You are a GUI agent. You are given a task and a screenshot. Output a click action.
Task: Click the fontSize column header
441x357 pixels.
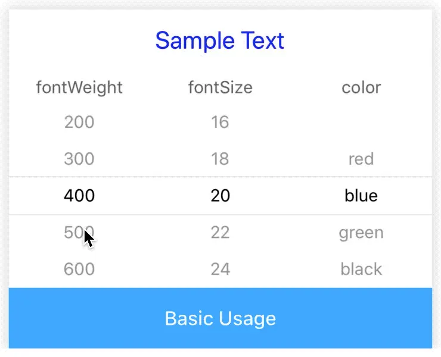tap(220, 87)
